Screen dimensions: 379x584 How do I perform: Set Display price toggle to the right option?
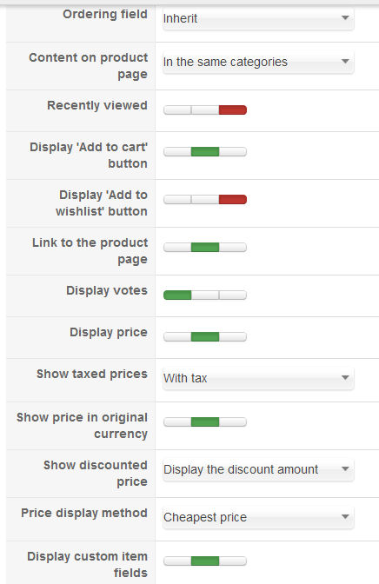(233, 336)
